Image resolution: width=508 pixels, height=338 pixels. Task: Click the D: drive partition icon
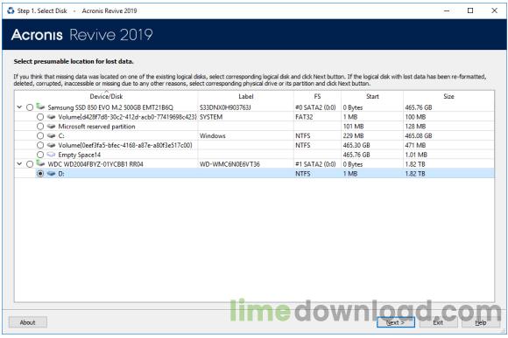51,174
